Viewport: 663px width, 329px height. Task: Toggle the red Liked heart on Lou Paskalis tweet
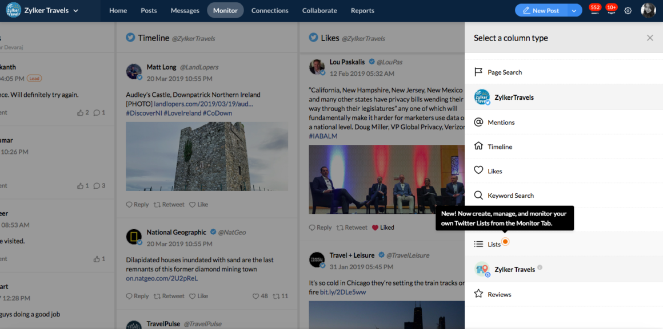point(376,228)
